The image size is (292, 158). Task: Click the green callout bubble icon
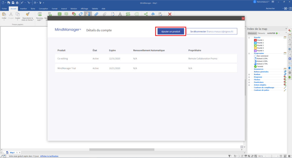[66, 14]
